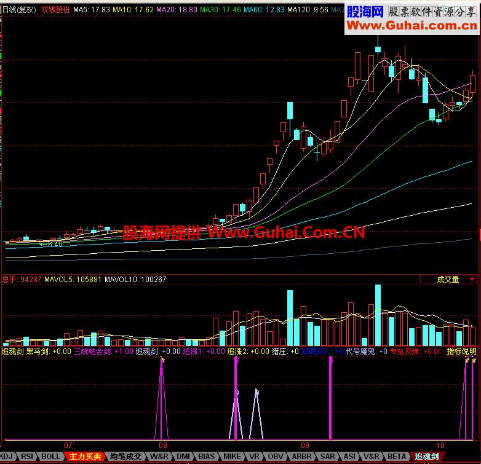The width and height of the screenshot is (481, 464).
Task: Open the BOLL indicator tab
Action: (x=50, y=457)
